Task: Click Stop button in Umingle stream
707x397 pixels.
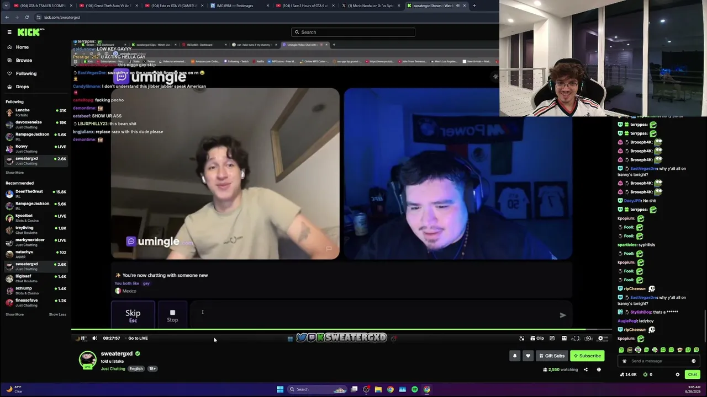Action: pos(172,315)
